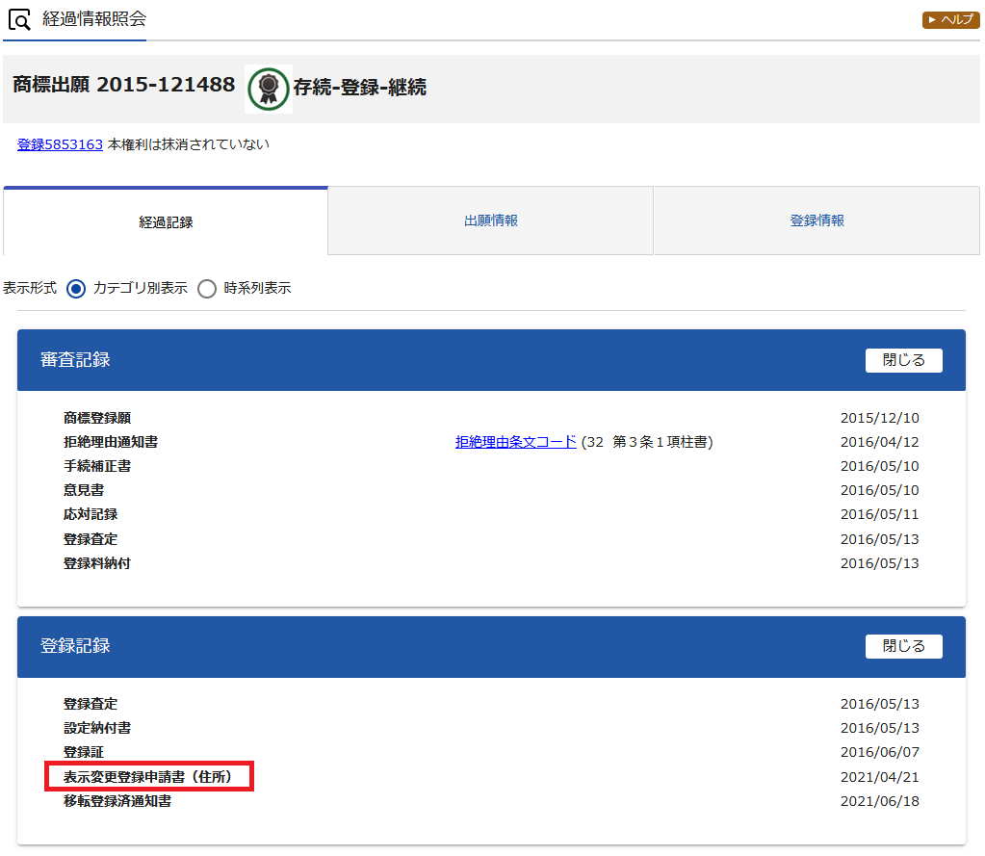Switch to the 登録情報 tab

click(x=817, y=220)
